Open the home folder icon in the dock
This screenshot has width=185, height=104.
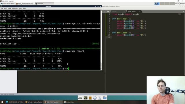point(105,98)
